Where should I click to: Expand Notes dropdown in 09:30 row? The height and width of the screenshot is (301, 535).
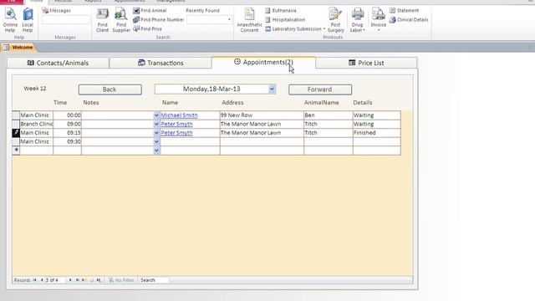(x=156, y=141)
